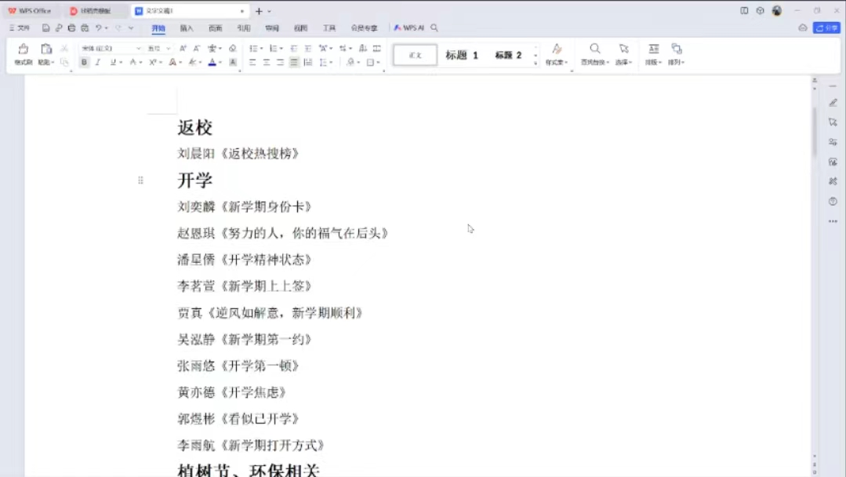Screen dimensions: 846x477
Task: Toggle justified paragraph alignment
Action: tap(294, 62)
